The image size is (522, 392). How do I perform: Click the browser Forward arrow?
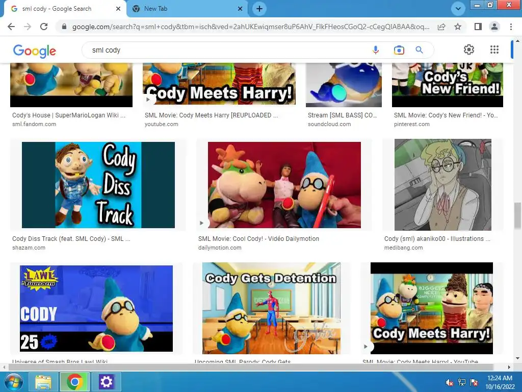[x=28, y=27]
